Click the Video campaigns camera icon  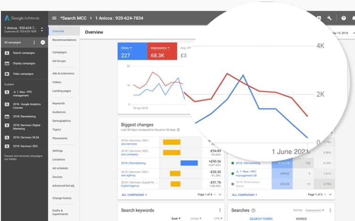pyautogui.click(x=7, y=74)
